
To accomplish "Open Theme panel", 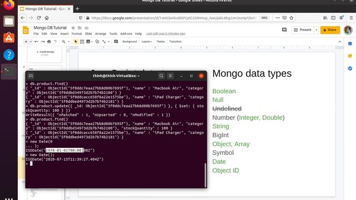I will point(161,42).
